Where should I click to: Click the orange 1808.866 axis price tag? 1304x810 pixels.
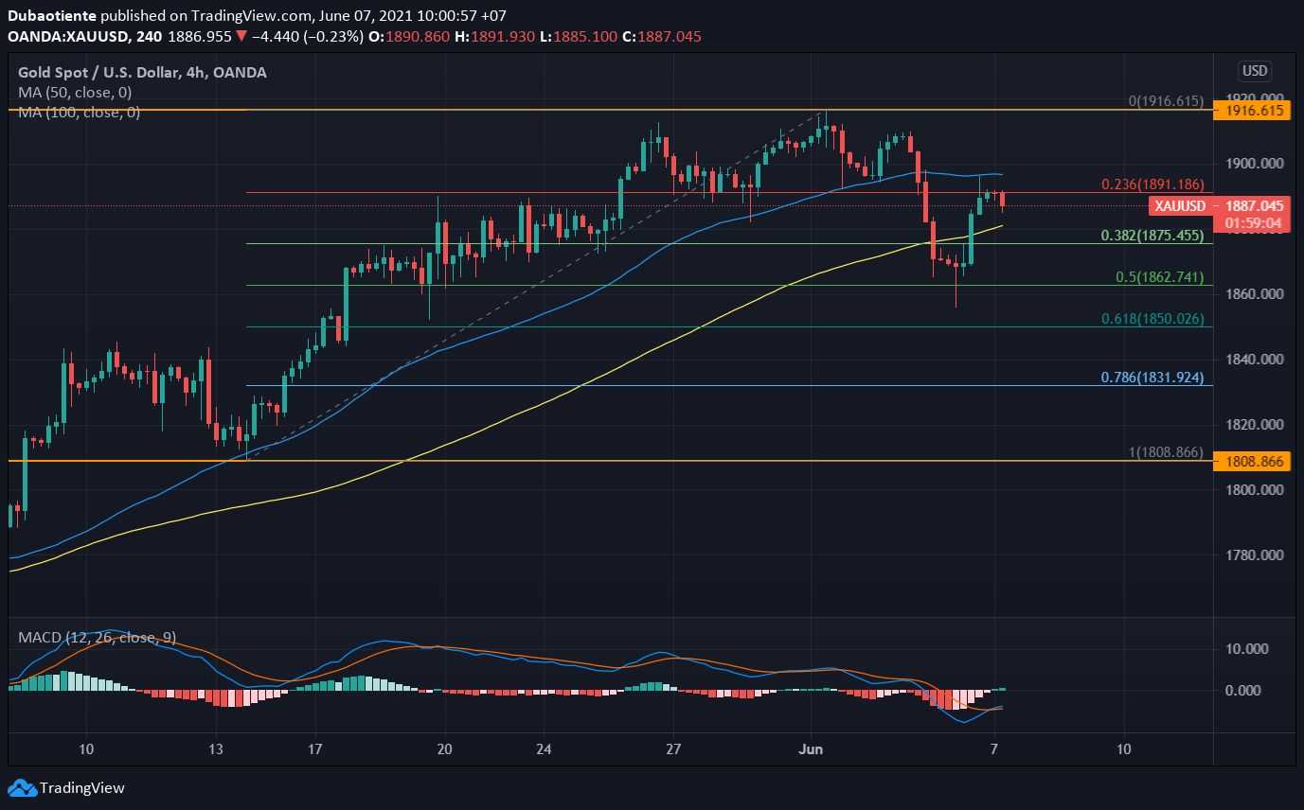click(1253, 462)
